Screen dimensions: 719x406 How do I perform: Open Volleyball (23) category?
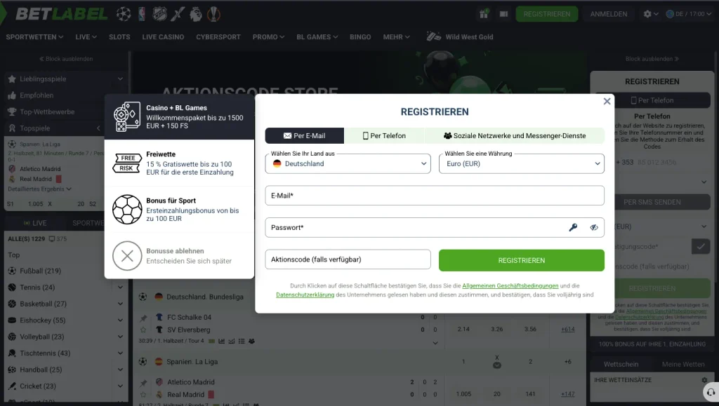[41, 337]
